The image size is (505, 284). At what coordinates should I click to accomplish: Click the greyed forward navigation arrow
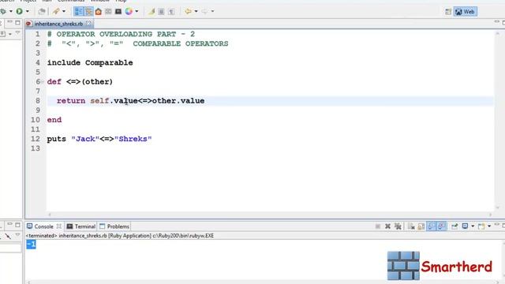(204, 11)
